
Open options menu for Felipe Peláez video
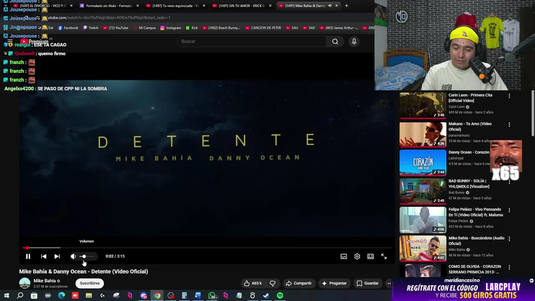[509, 210]
